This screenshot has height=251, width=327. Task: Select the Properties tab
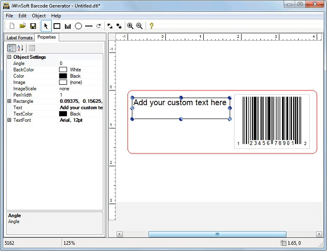click(46, 37)
